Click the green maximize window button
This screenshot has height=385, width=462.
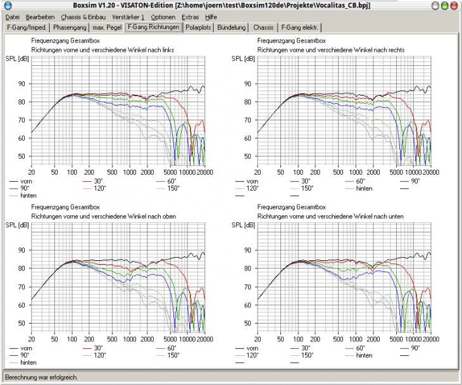[445, 6]
